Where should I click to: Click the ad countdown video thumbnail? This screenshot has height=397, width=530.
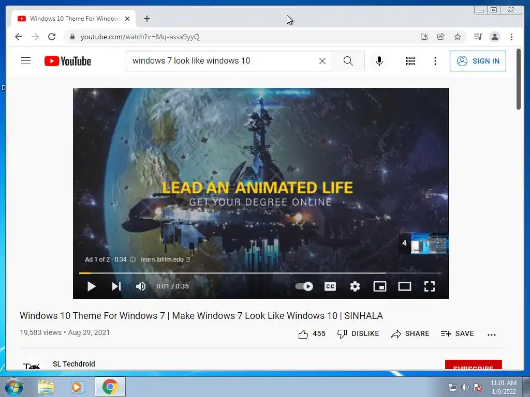click(429, 243)
